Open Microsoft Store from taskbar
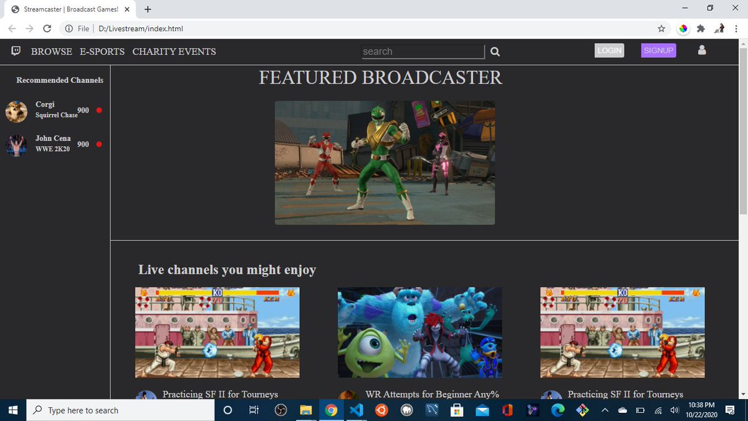Image resolution: width=748 pixels, height=421 pixels. (x=457, y=410)
